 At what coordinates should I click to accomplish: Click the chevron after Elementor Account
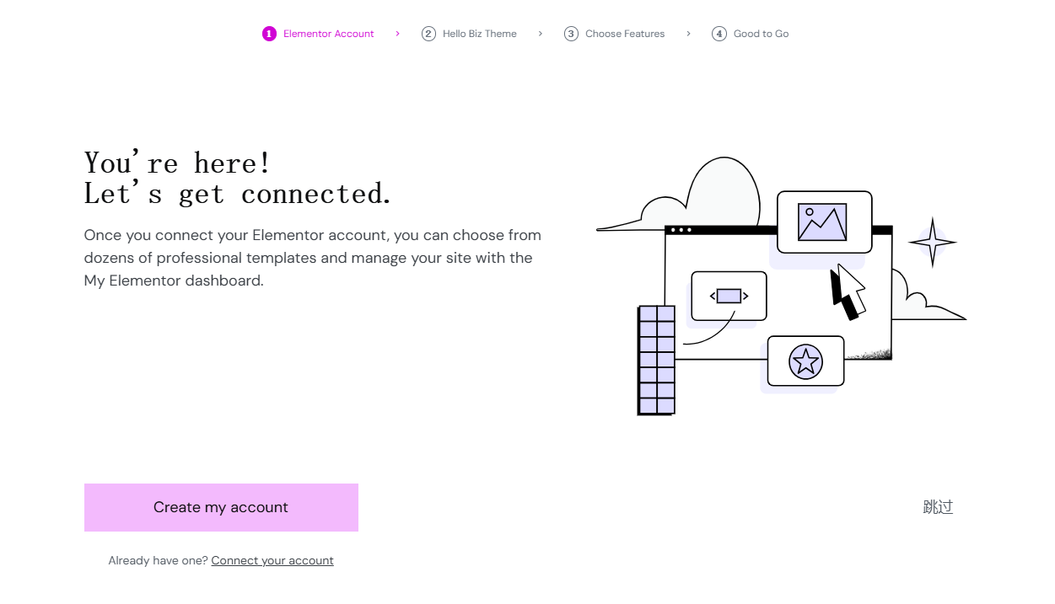pos(397,34)
